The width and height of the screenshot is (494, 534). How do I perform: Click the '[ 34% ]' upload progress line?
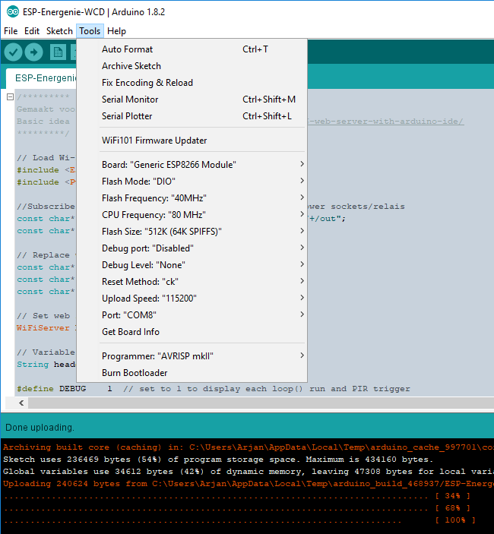237,496
